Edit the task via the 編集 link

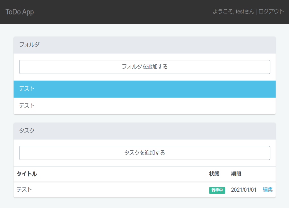click(x=267, y=190)
